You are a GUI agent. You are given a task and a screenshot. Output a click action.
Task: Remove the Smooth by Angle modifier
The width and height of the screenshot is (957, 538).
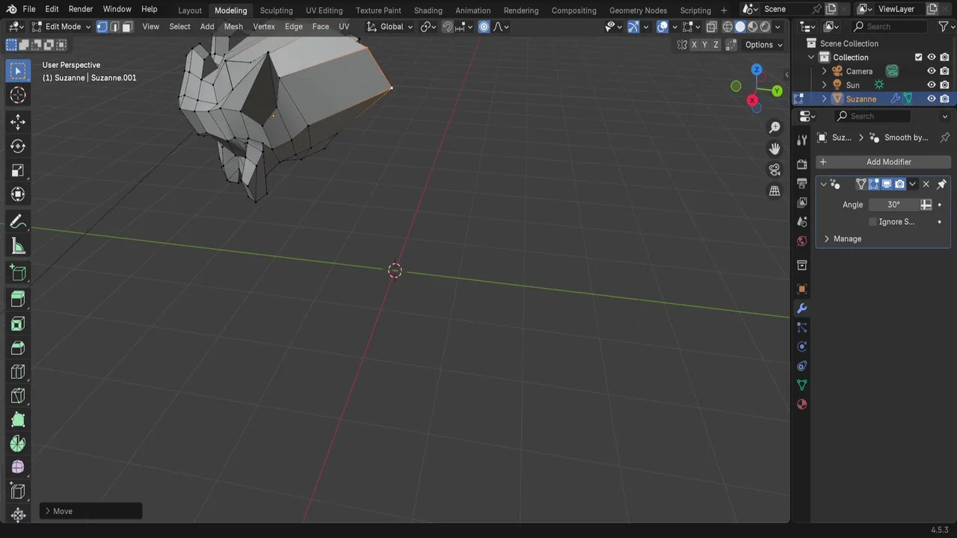(926, 184)
